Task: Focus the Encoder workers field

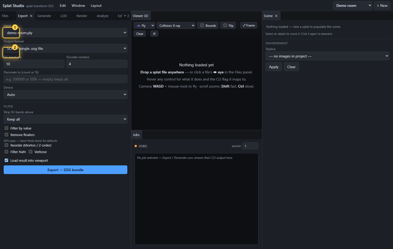Action: tap(97, 64)
